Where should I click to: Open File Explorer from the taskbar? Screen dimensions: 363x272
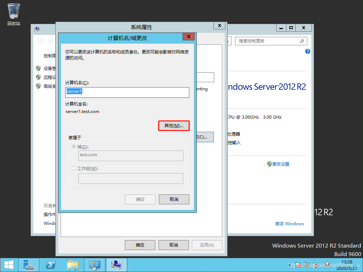coord(72,265)
